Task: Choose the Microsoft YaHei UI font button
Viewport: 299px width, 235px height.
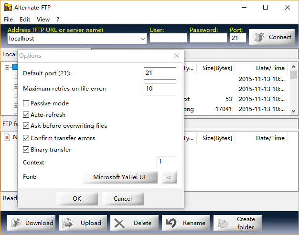Action: [x=119, y=177]
